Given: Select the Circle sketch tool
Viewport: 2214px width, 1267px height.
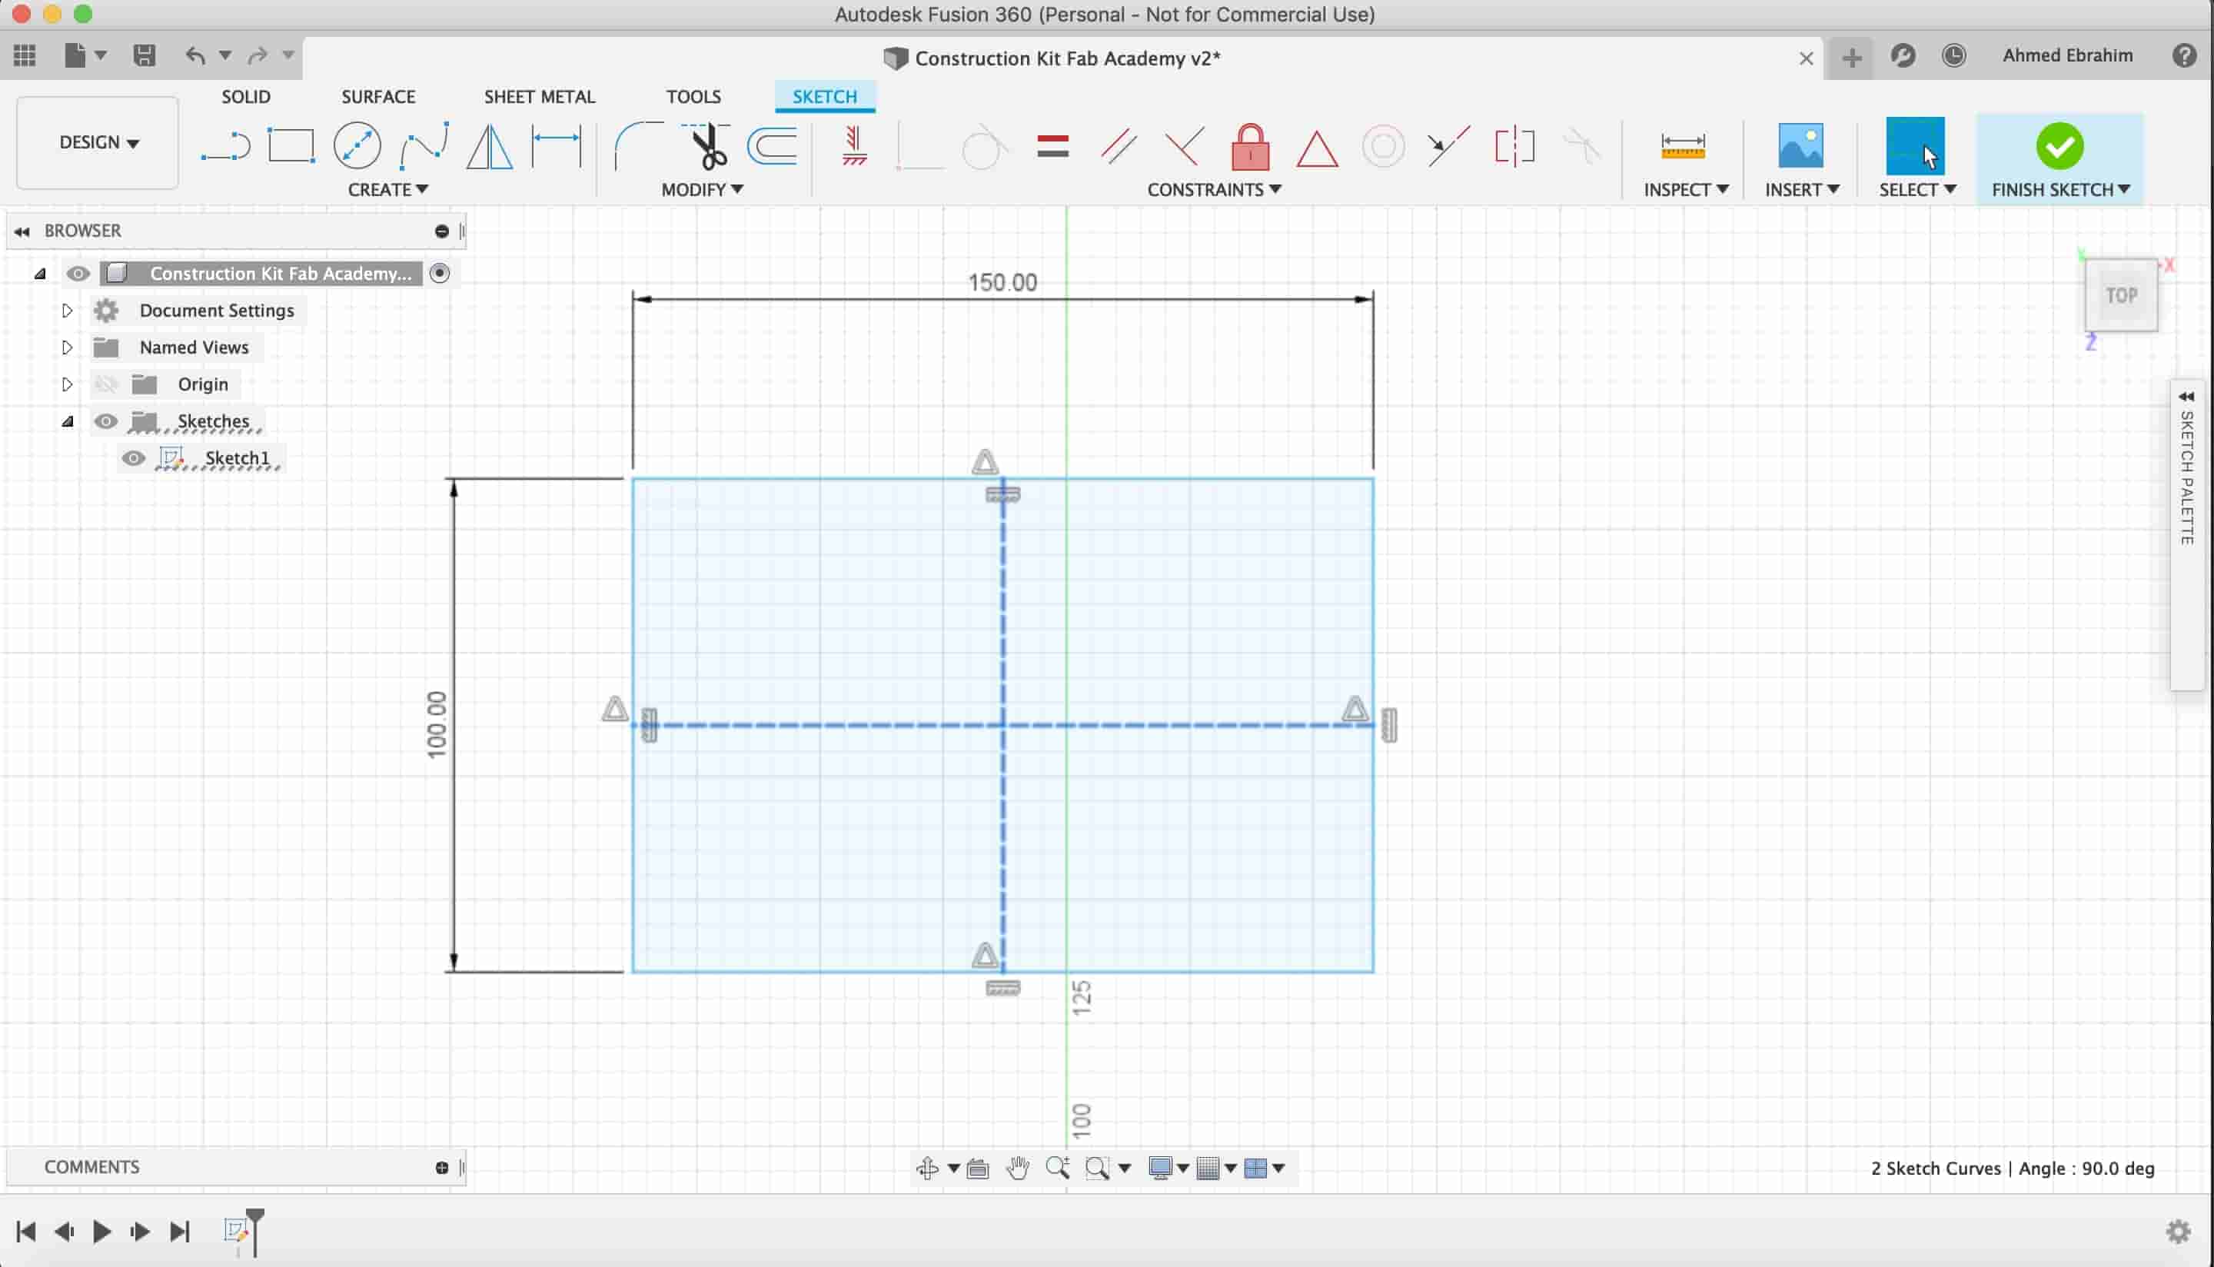Looking at the screenshot, I should tap(357, 146).
